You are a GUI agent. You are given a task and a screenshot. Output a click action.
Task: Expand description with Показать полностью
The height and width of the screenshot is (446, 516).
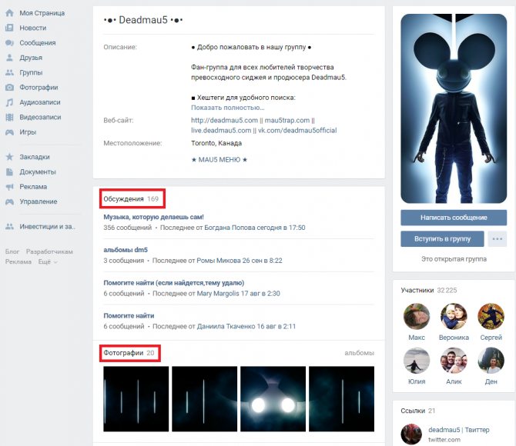227,108
